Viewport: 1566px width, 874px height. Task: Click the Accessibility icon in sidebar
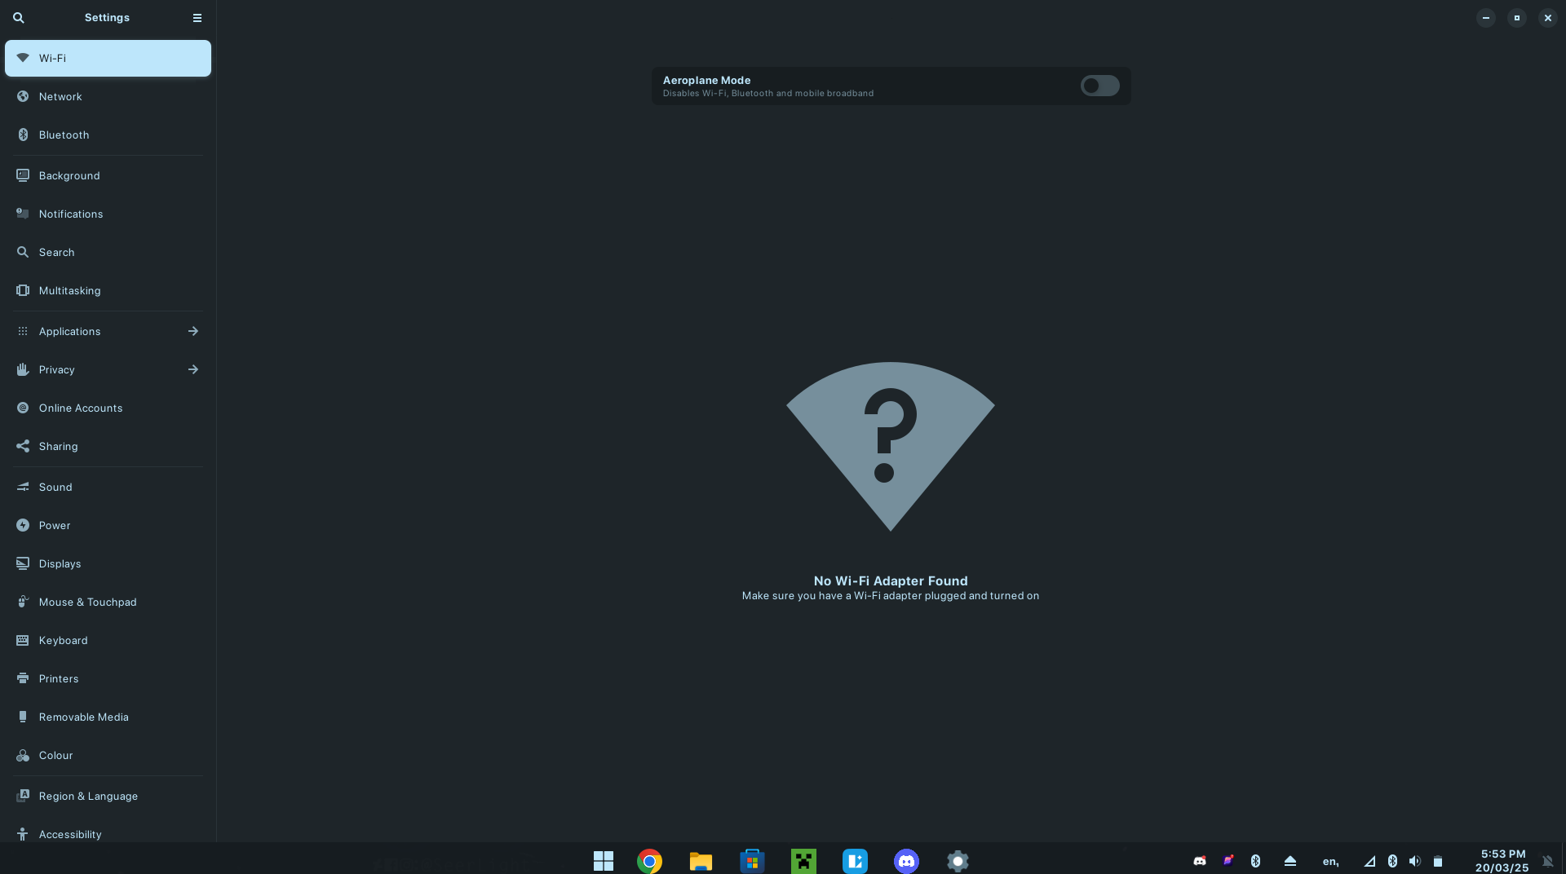pos(23,834)
